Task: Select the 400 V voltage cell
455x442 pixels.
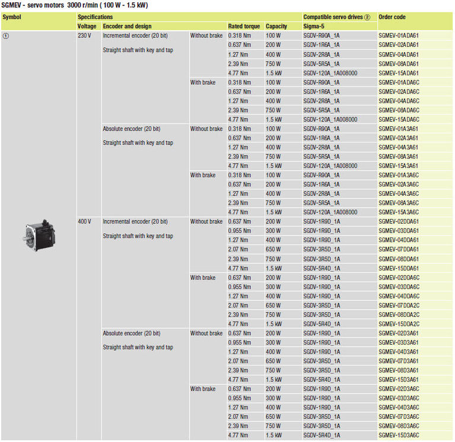Action: (x=84, y=221)
